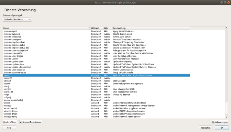
Task: Click 'Apache Tomcat Web Application Container' description
Action: 132,75
